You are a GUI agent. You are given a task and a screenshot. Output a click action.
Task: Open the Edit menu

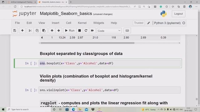(x=29, y=23)
